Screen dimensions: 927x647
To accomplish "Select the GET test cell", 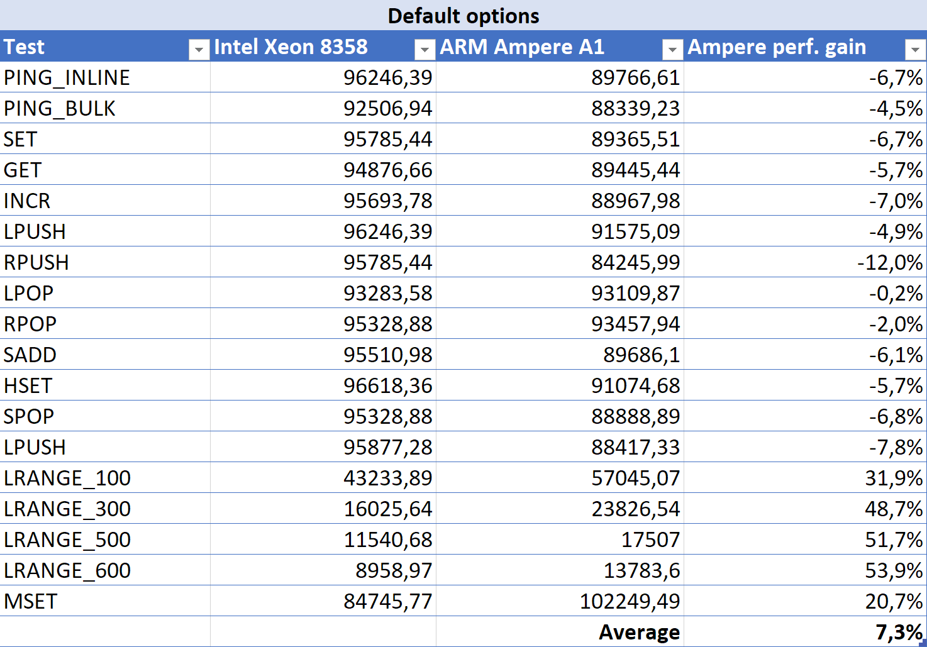I will coord(105,170).
